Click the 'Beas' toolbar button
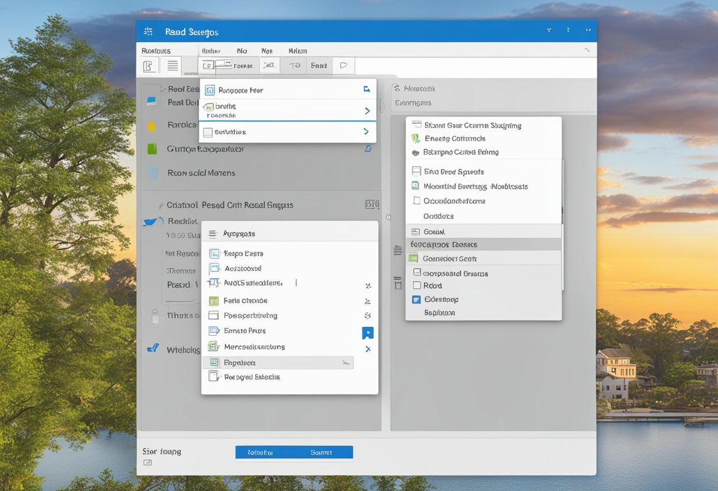 click(x=319, y=66)
